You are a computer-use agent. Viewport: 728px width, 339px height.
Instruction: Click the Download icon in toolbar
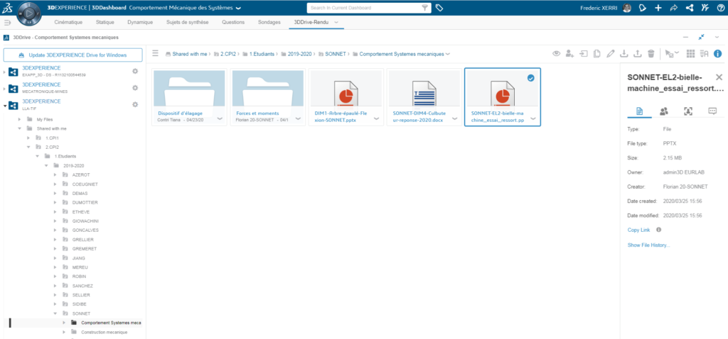624,54
